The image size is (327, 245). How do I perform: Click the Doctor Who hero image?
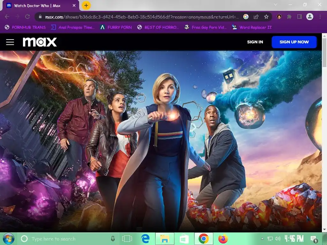(x=161, y=141)
